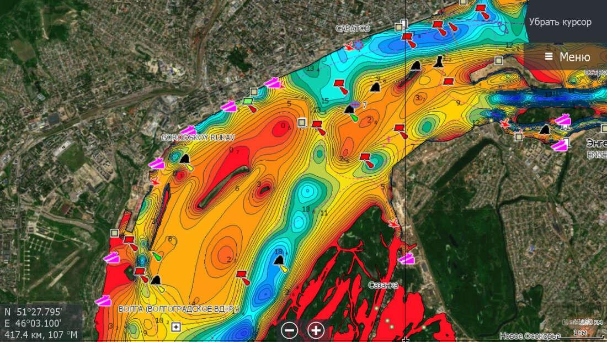Select the black tower beacon beside Меню
Viewport: 607px width, 342px height.
pos(438,61)
